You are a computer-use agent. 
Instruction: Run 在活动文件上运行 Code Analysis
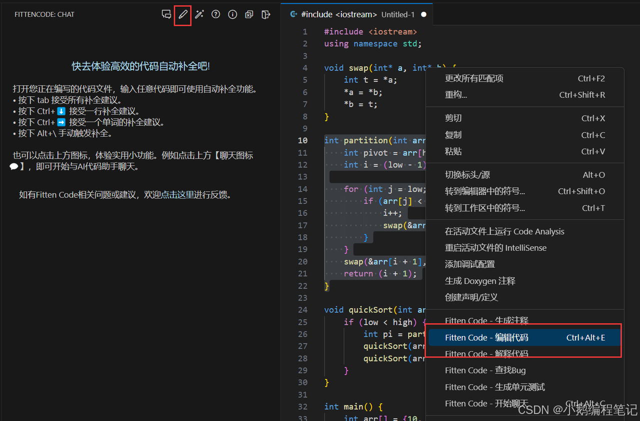click(525, 231)
